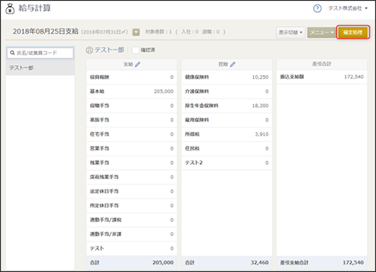Viewport: 376px width, 272px height.
Task: Click the 支給 合計 205,000 total
Action: [x=163, y=262]
